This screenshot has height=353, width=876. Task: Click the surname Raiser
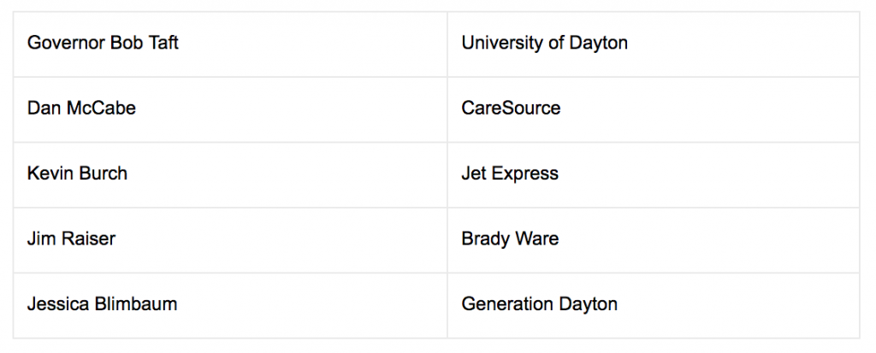coord(88,238)
